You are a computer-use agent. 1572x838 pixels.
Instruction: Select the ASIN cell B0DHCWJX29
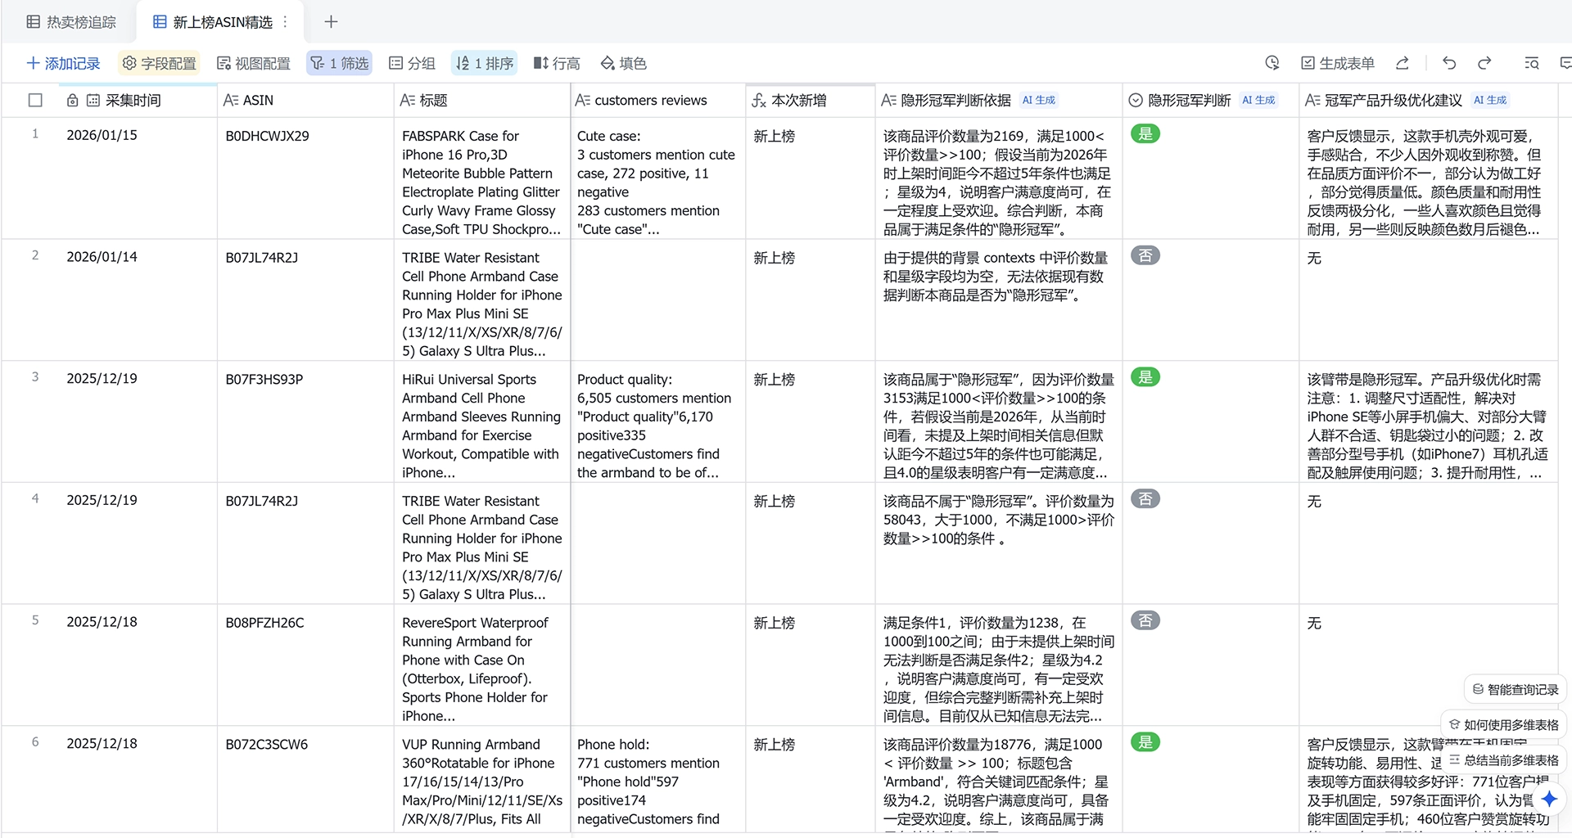(267, 136)
